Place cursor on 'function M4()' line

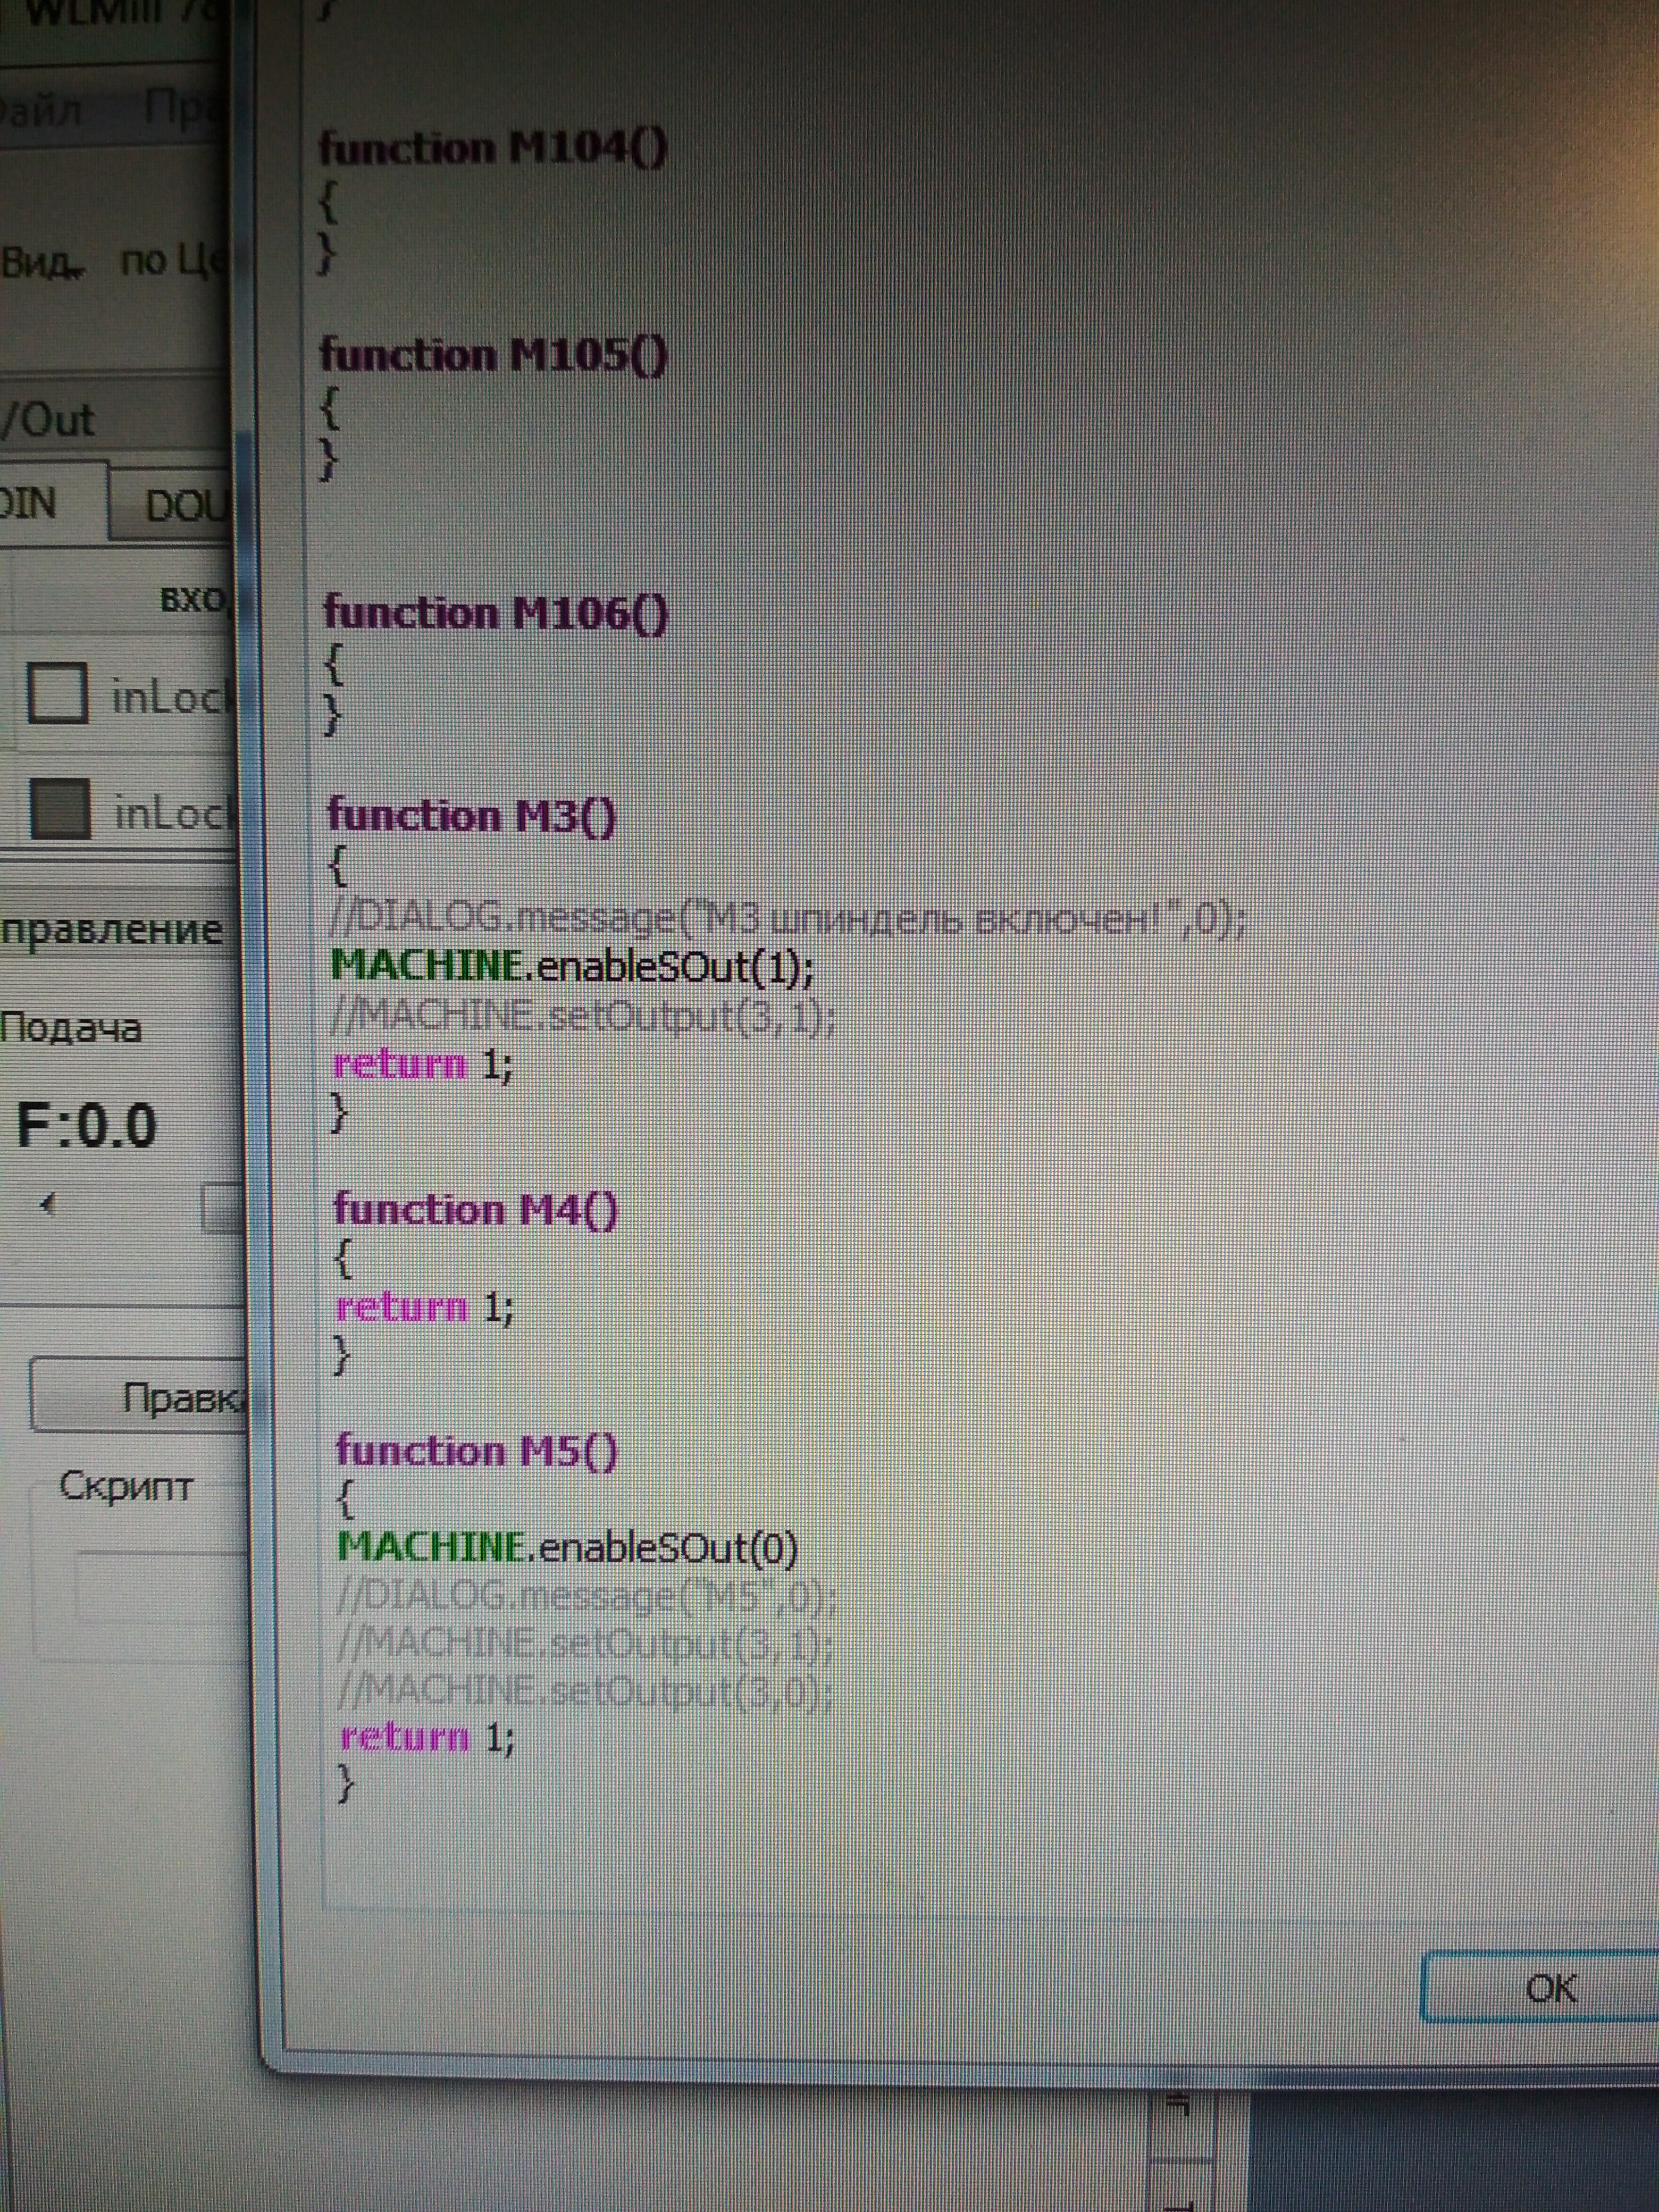475,1210
